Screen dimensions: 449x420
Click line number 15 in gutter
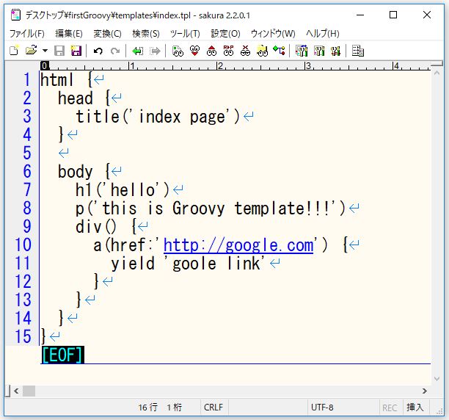23,336
